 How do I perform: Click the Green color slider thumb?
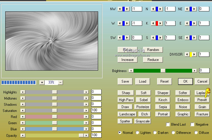point(55,123)
